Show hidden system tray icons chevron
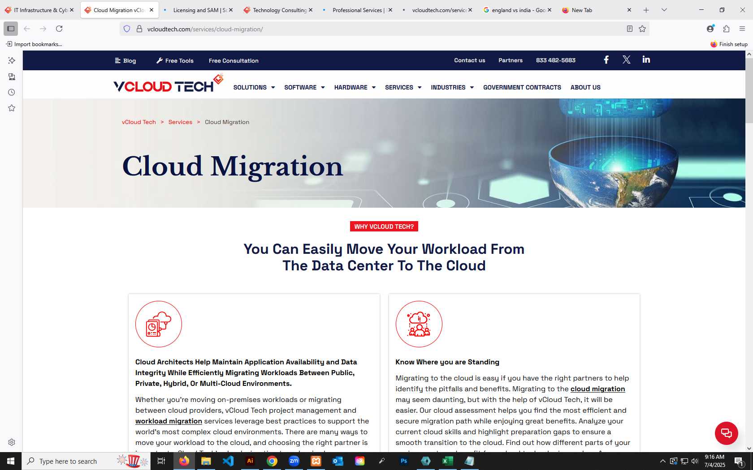Viewport: 753px width, 470px height. tap(662, 461)
